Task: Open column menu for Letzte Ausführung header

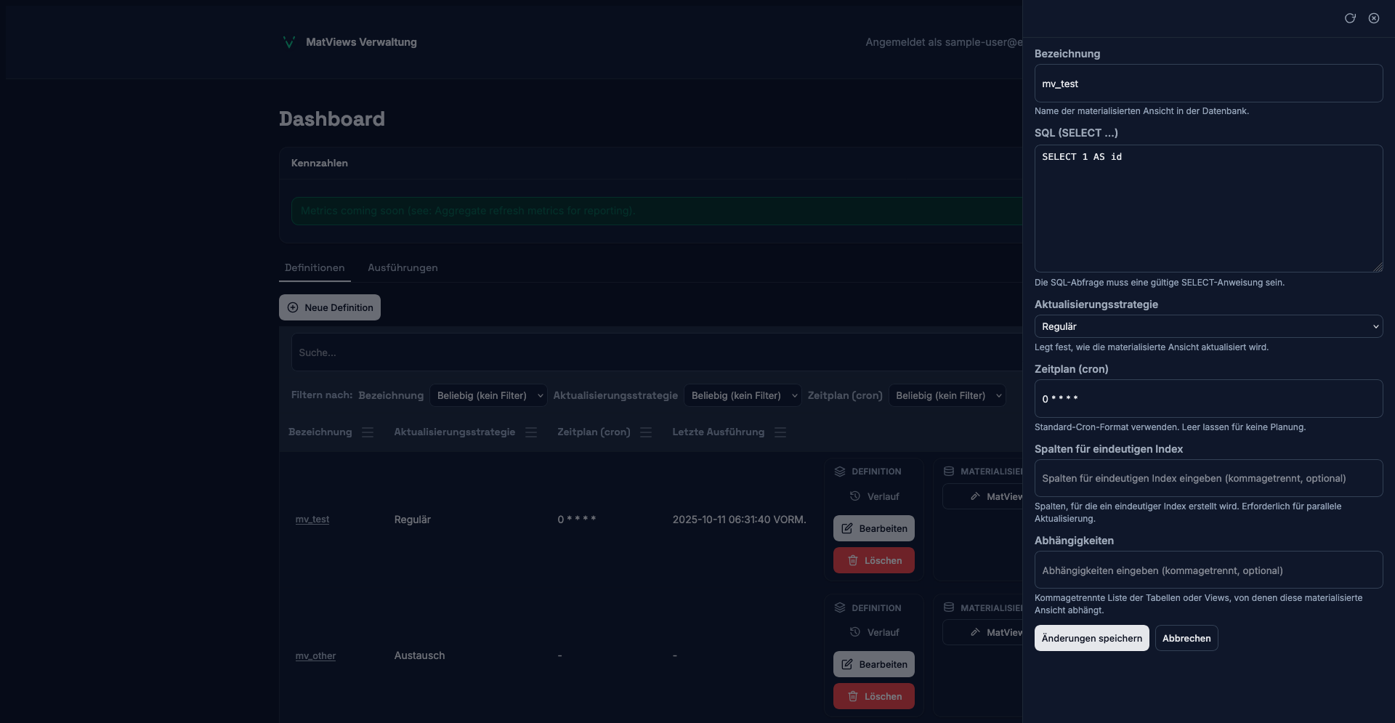Action: pos(780,432)
